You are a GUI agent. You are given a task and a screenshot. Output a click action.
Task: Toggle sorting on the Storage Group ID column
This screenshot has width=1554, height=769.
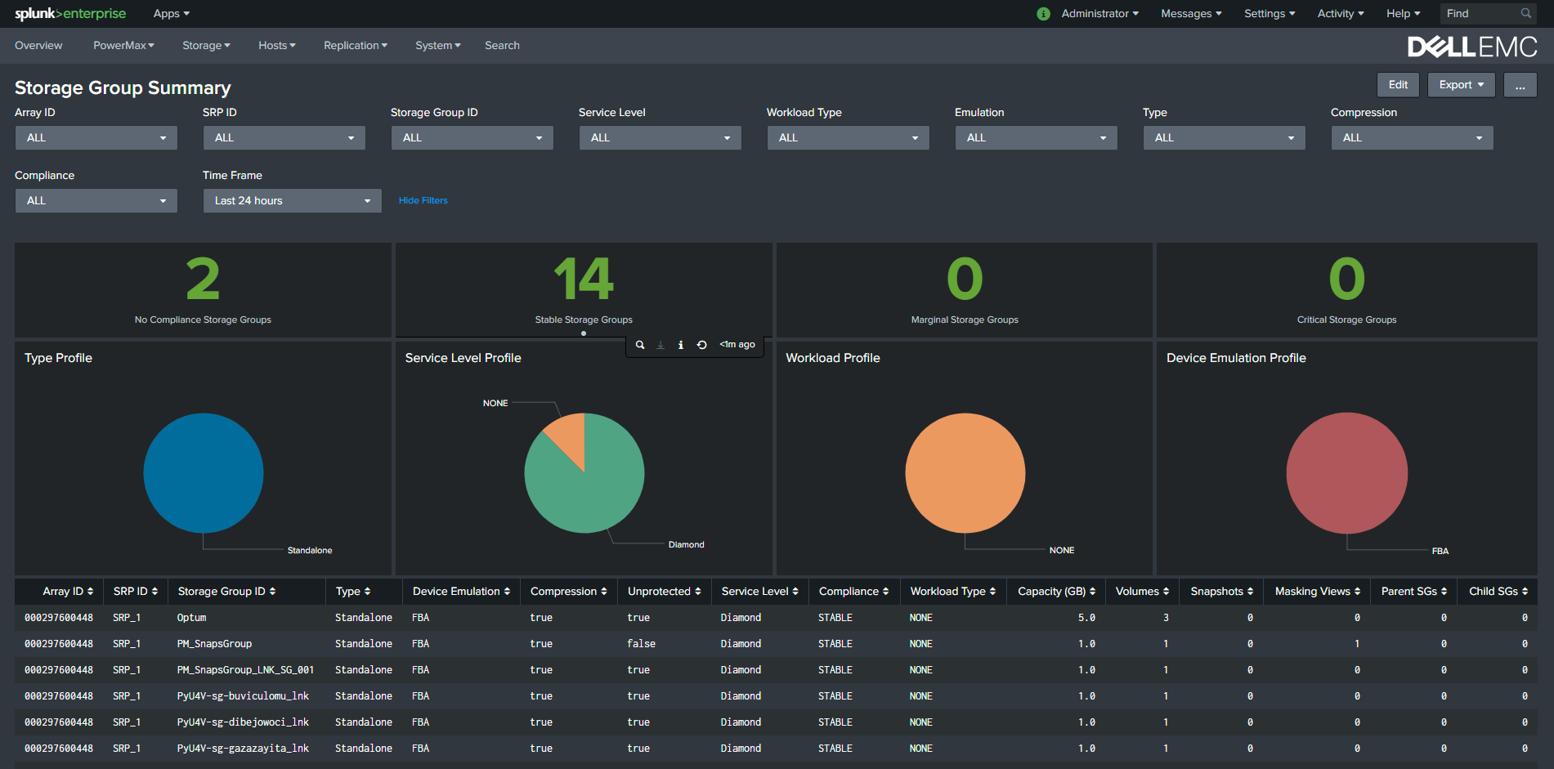[226, 591]
